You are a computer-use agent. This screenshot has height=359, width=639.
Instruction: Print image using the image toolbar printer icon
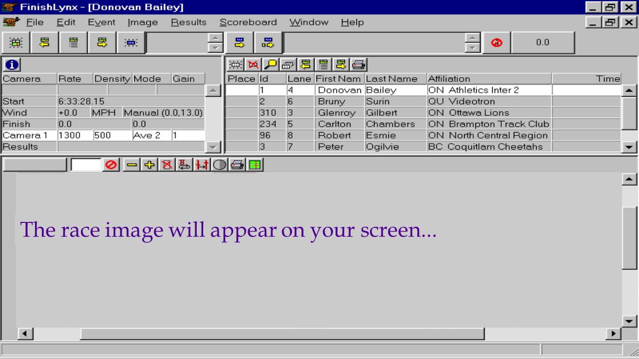[x=237, y=165]
